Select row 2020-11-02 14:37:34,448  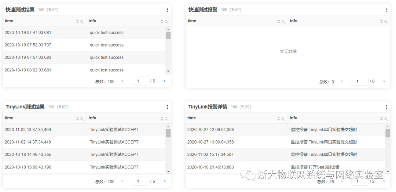[x=84, y=142]
